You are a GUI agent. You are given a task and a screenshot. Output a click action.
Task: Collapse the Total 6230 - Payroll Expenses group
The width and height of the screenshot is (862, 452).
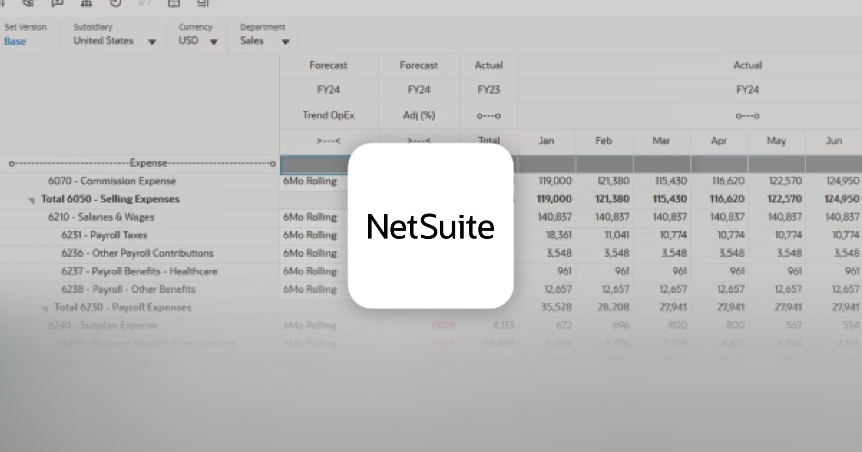point(44,307)
